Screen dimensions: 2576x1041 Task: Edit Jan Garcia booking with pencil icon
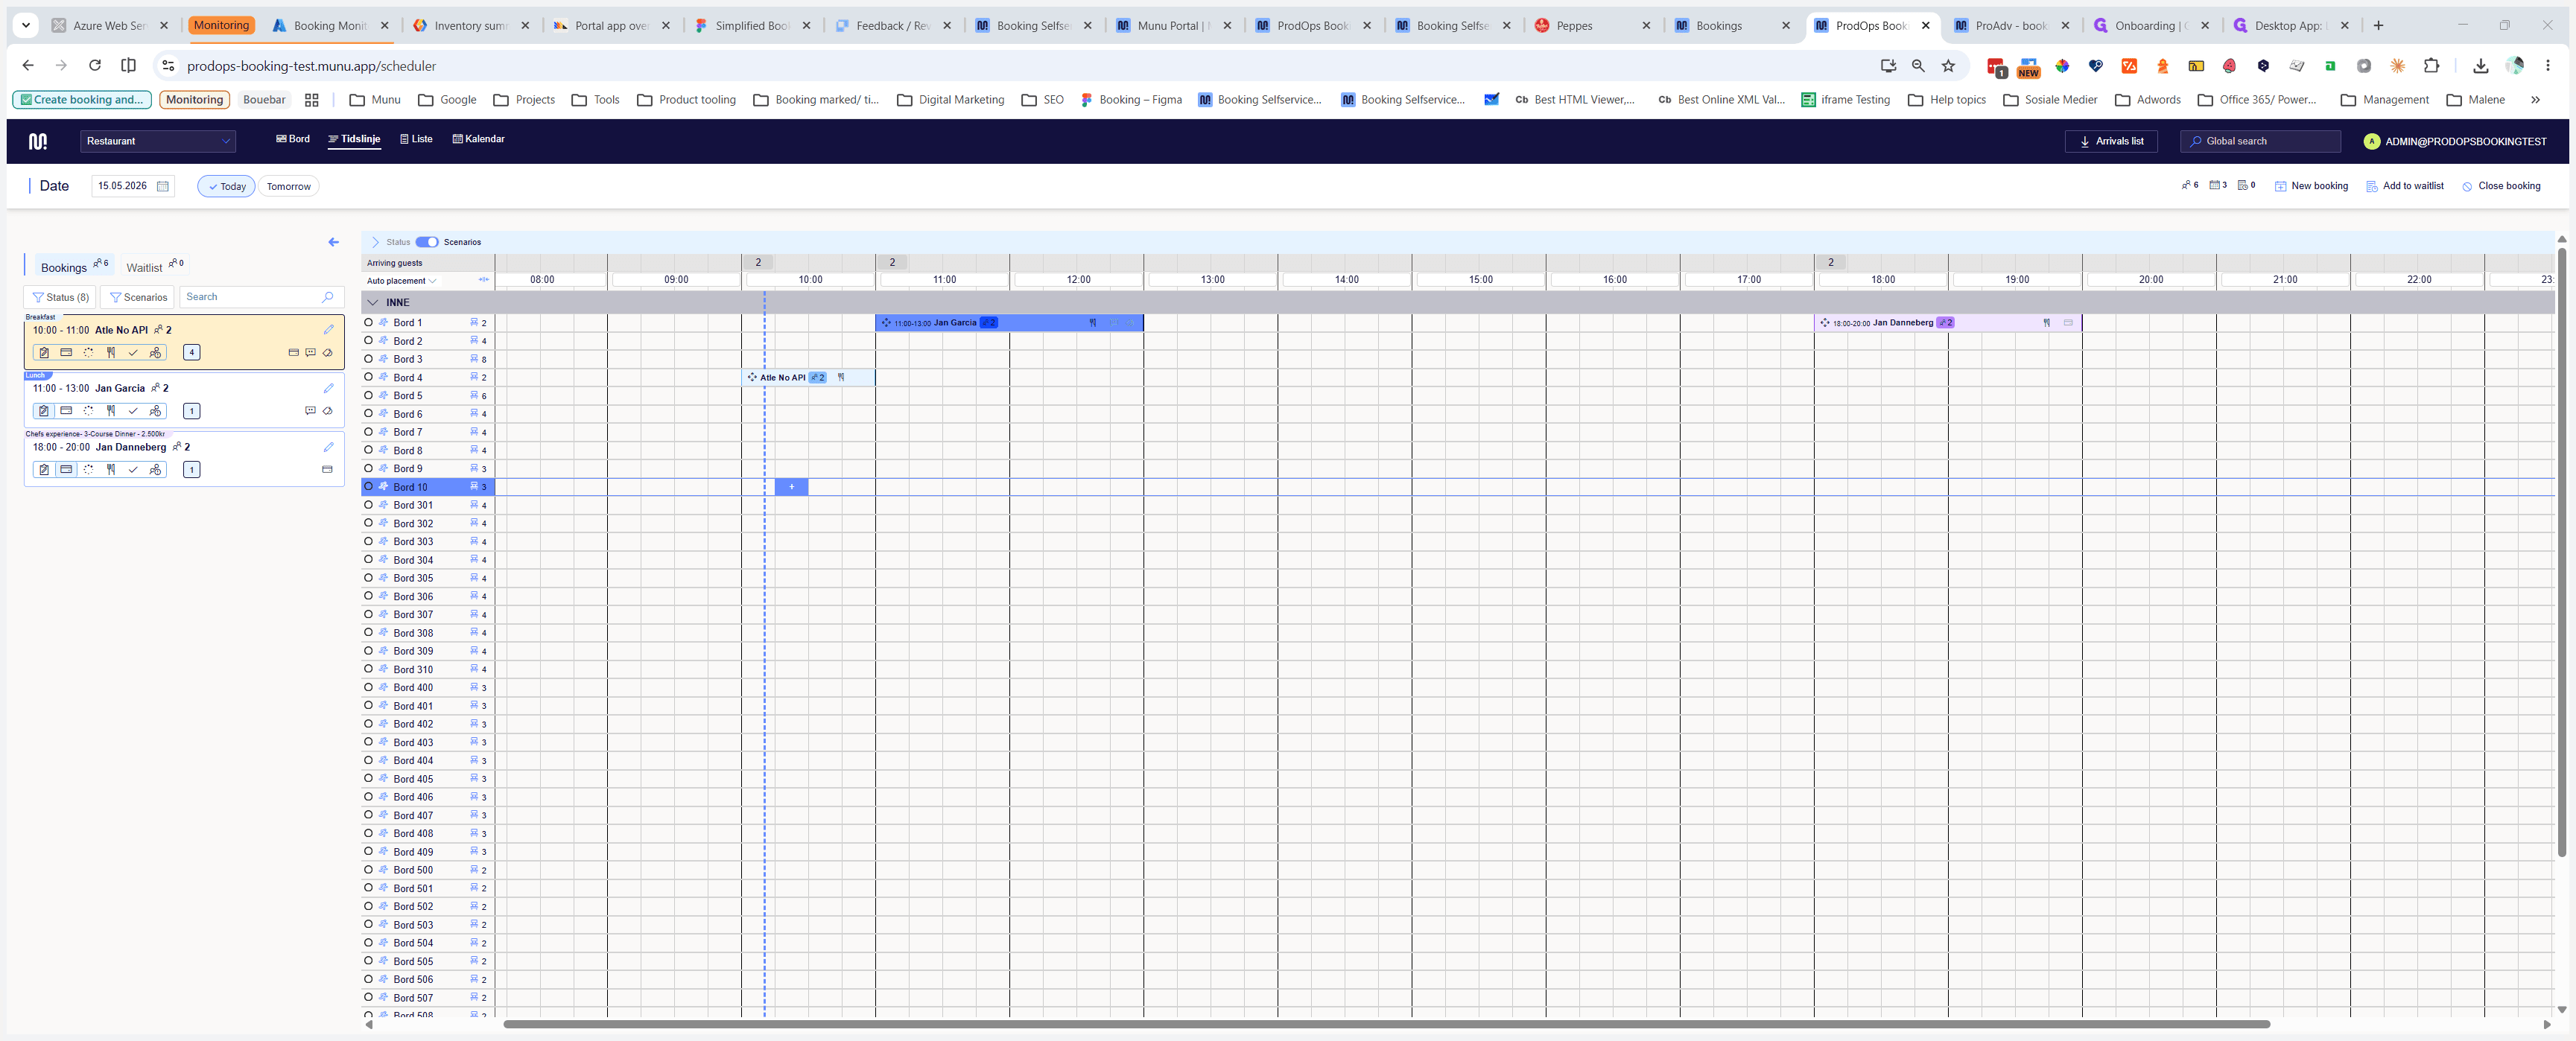pyautogui.click(x=328, y=388)
